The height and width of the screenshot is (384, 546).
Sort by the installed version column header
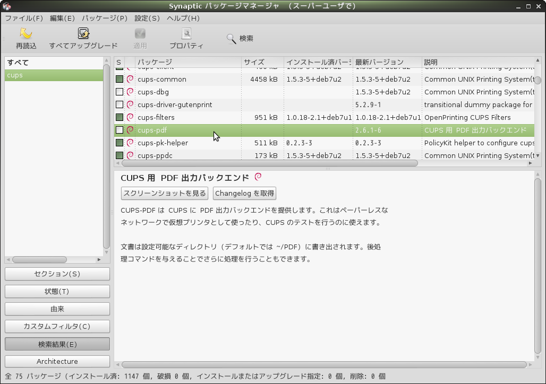318,62
